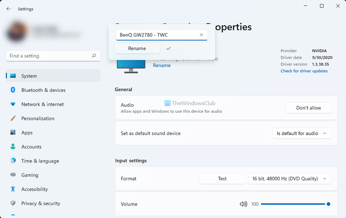Click the back arrow in Settings
Screen dimensions: 346x218
pyautogui.click(x=8, y=9)
